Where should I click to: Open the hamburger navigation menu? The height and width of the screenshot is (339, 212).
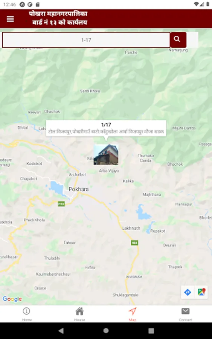pyautogui.click(x=11, y=19)
